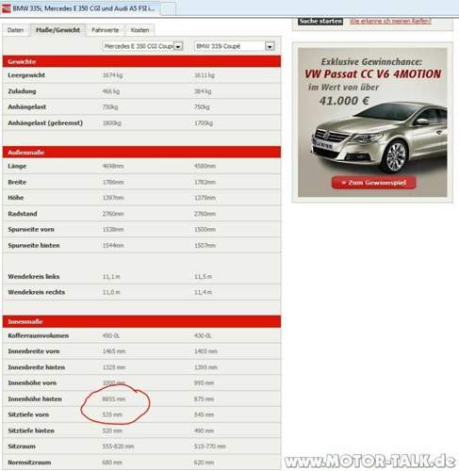Click the Mercedes Sitztiefe vorn value 535 mm

pyautogui.click(x=112, y=414)
